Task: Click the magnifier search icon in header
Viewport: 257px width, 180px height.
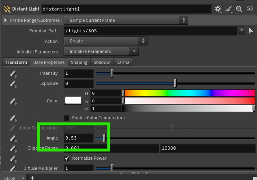Action: tap(239, 8)
